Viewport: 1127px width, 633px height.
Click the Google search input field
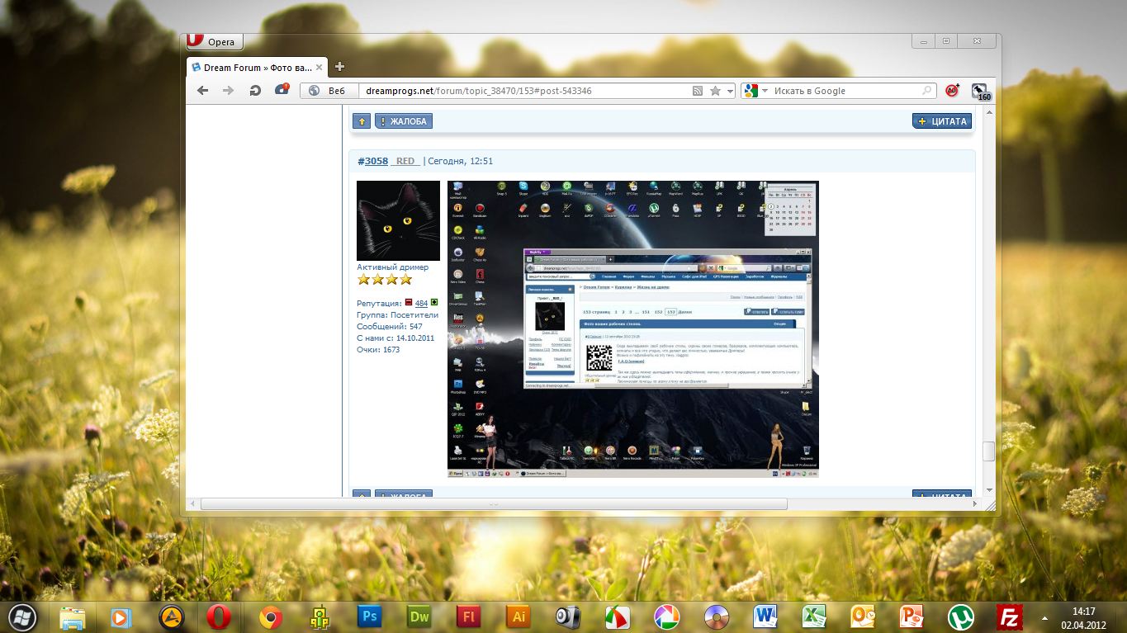click(845, 91)
